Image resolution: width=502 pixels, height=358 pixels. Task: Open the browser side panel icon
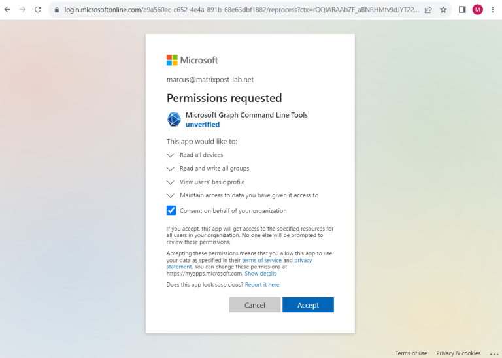coord(462,10)
